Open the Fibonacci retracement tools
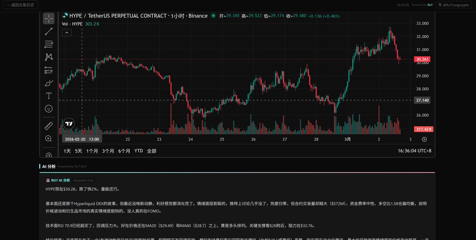This screenshot has width=476, height=240. [x=49, y=44]
